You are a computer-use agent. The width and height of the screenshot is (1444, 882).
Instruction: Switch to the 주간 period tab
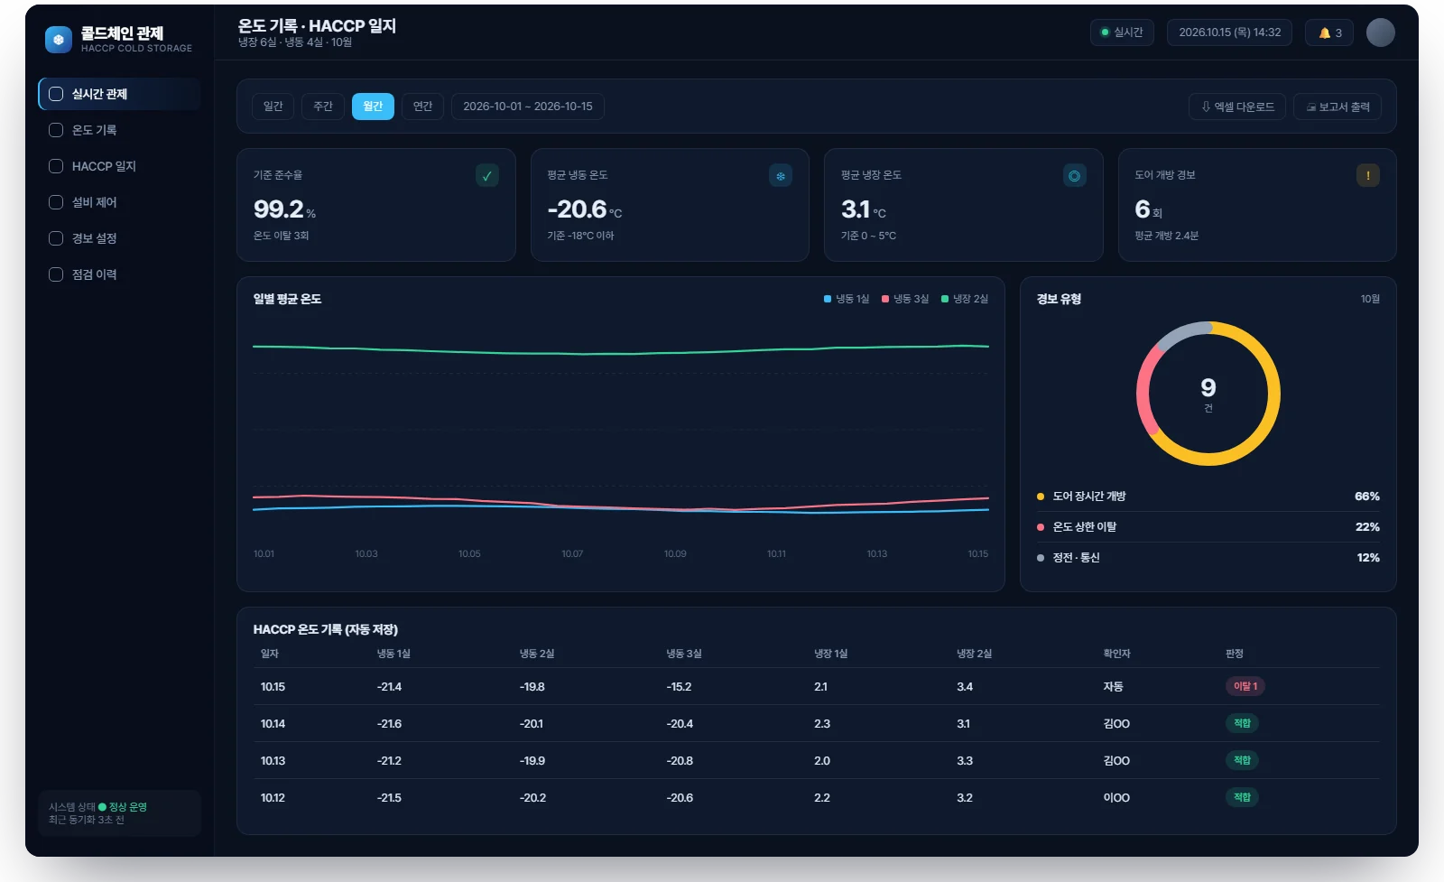click(x=323, y=107)
